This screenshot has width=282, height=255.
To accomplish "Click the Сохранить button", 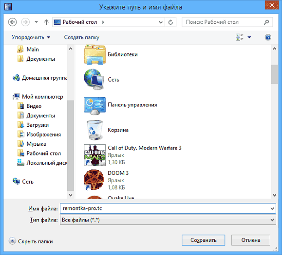I will [x=203, y=240].
